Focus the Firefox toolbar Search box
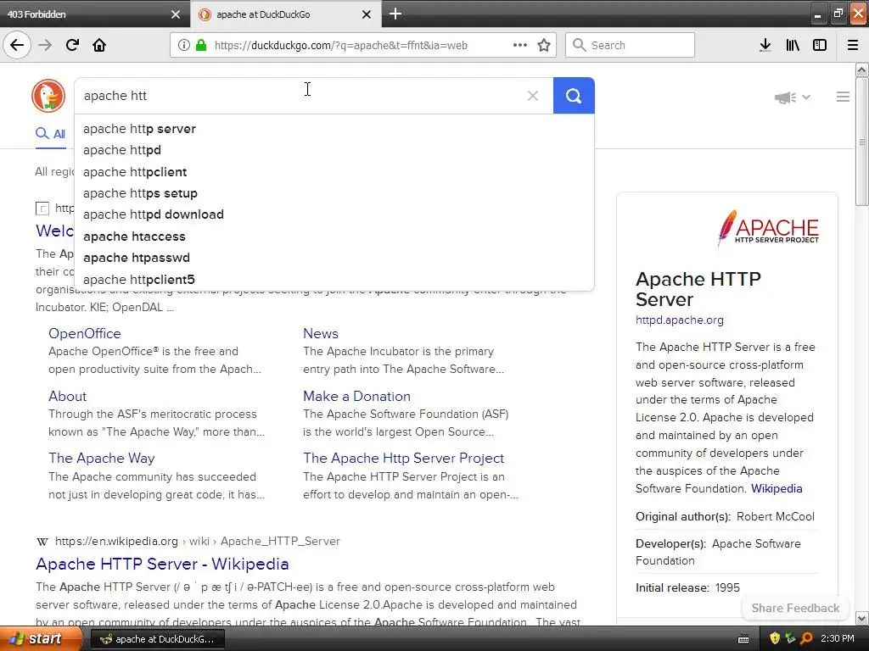 [x=630, y=45]
